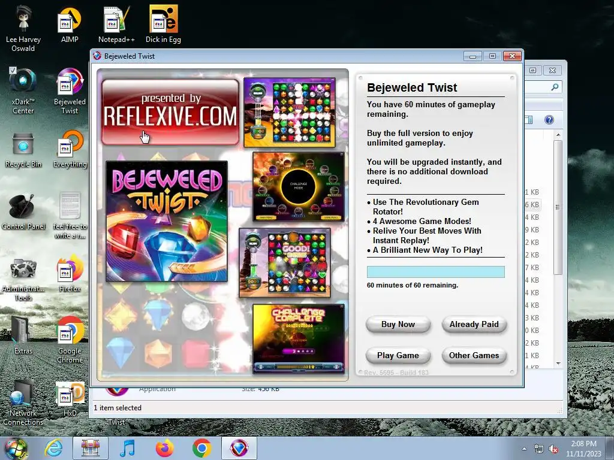This screenshot has height=460, width=614.
Task: Launch Notepad++ from the desktop
Action: [x=116, y=25]
